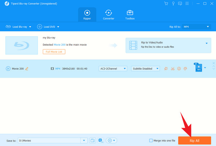The image size is (216, 146).
Task: Open the Rip All to MP4 dropdown
Action: (197, 27)
